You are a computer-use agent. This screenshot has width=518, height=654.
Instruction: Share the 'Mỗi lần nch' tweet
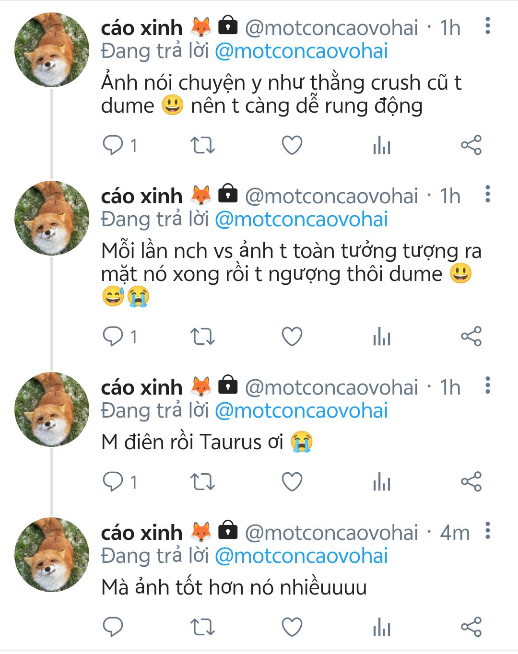click(471, 336)
